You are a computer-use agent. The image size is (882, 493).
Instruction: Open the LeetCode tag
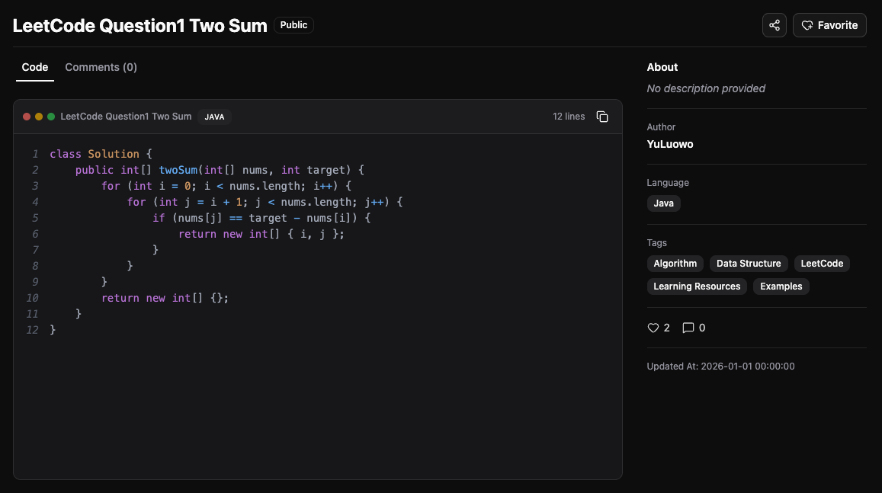coord(821,264)
